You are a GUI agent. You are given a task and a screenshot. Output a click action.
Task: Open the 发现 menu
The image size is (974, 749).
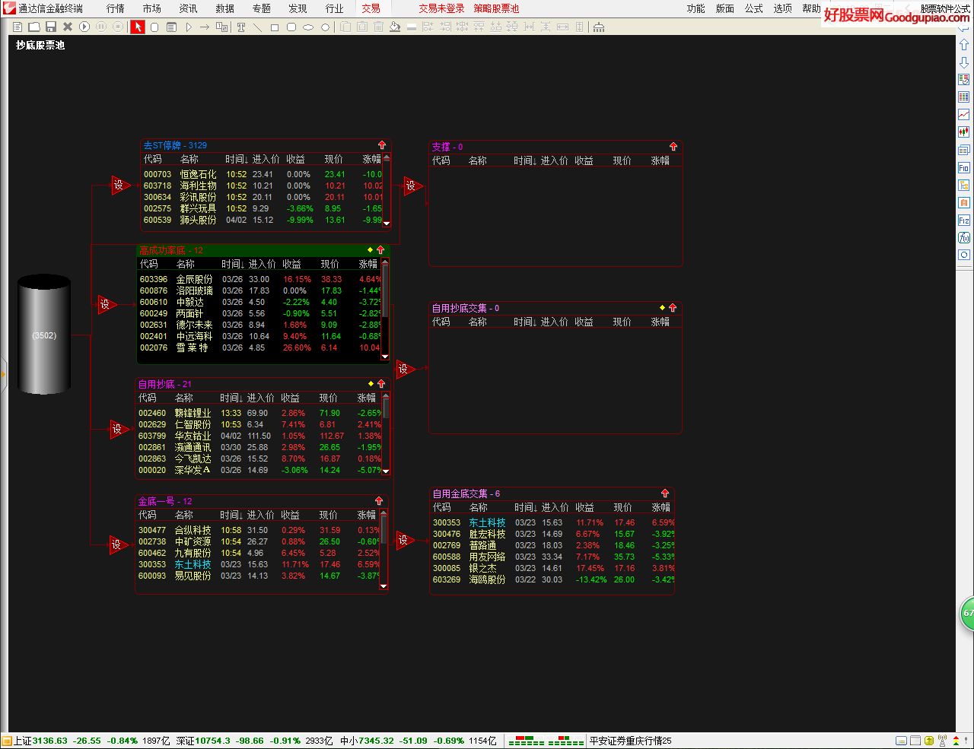pos(298,8)
